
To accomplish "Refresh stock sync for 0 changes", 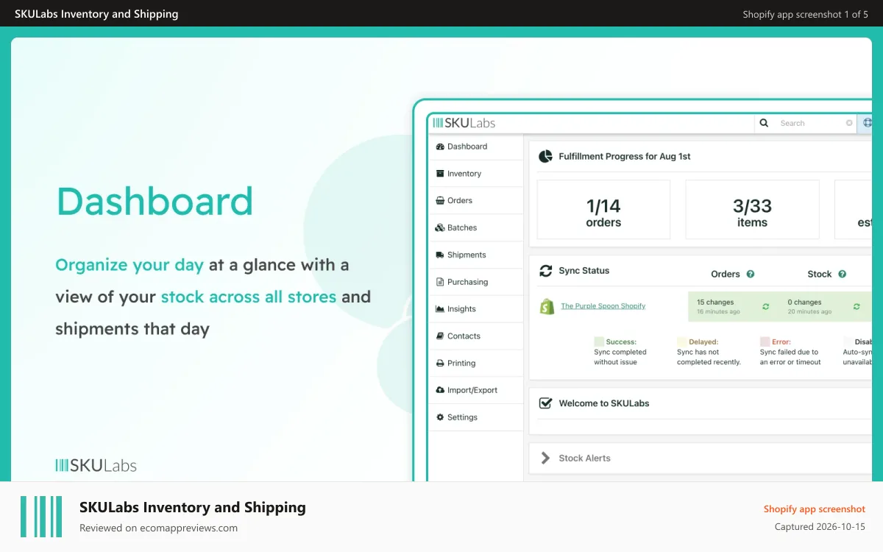I will pyautogui.click(x=857, y=306).
